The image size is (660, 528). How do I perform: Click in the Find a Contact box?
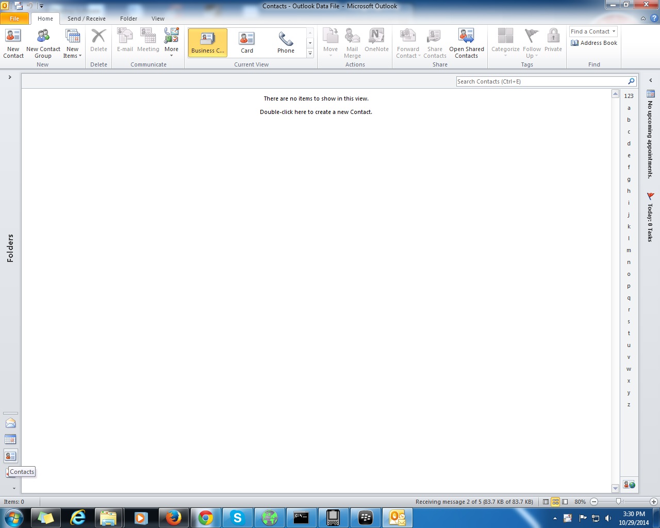pyautogui.click(x=590, y=31)
